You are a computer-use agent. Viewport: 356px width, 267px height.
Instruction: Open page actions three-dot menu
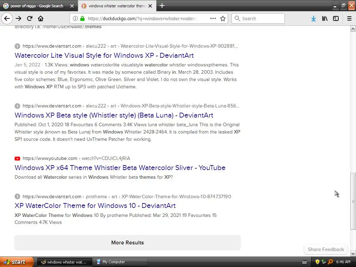coord(213,18)
